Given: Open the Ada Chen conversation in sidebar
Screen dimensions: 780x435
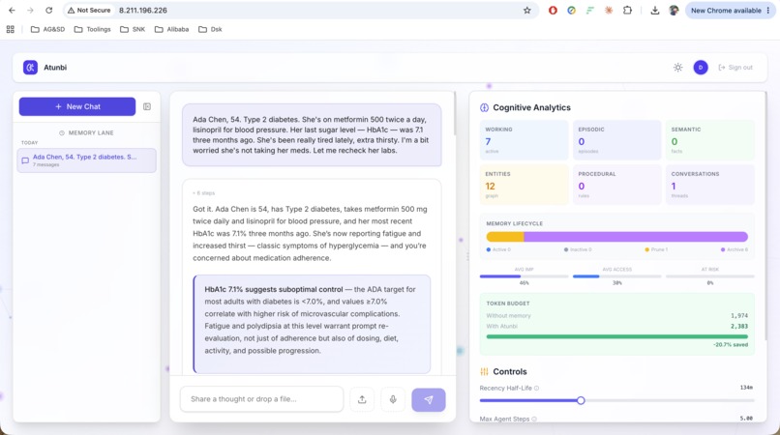Looking at the screenshot, I should pyautogui.click(x=86, y=160).
